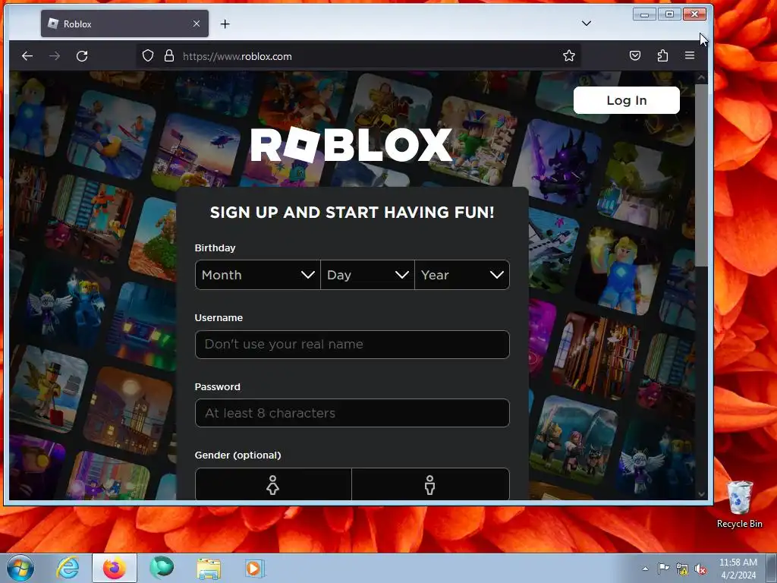
Task: Show hidden tray icons arrow
Action: [645, 569]
